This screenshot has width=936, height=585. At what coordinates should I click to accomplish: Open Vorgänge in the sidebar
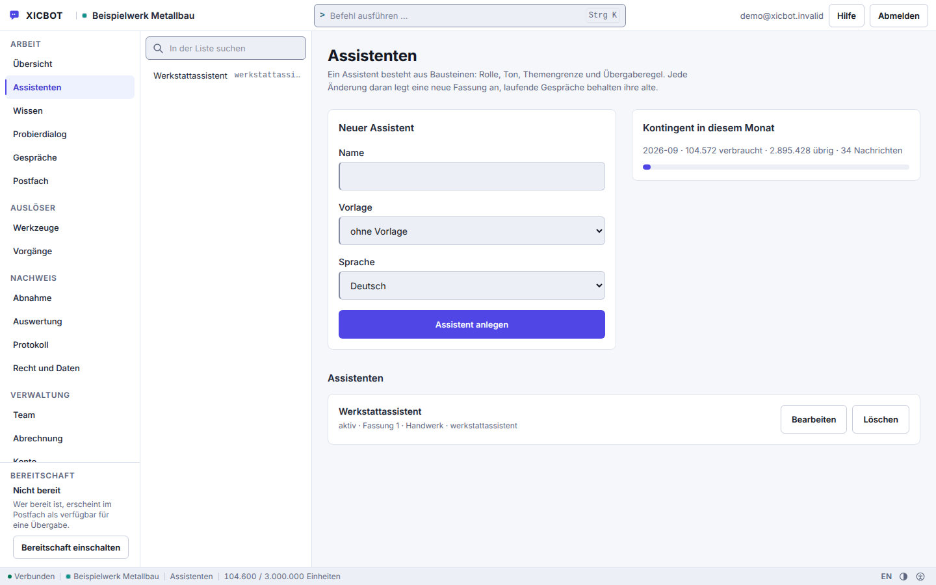tap(70, 251)
